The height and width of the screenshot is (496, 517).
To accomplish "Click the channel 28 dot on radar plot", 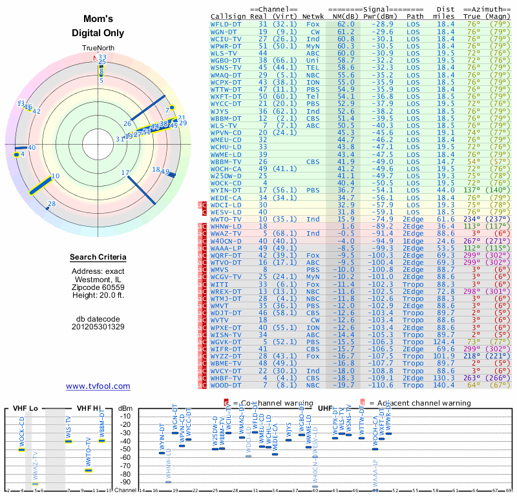I will 47,209.
